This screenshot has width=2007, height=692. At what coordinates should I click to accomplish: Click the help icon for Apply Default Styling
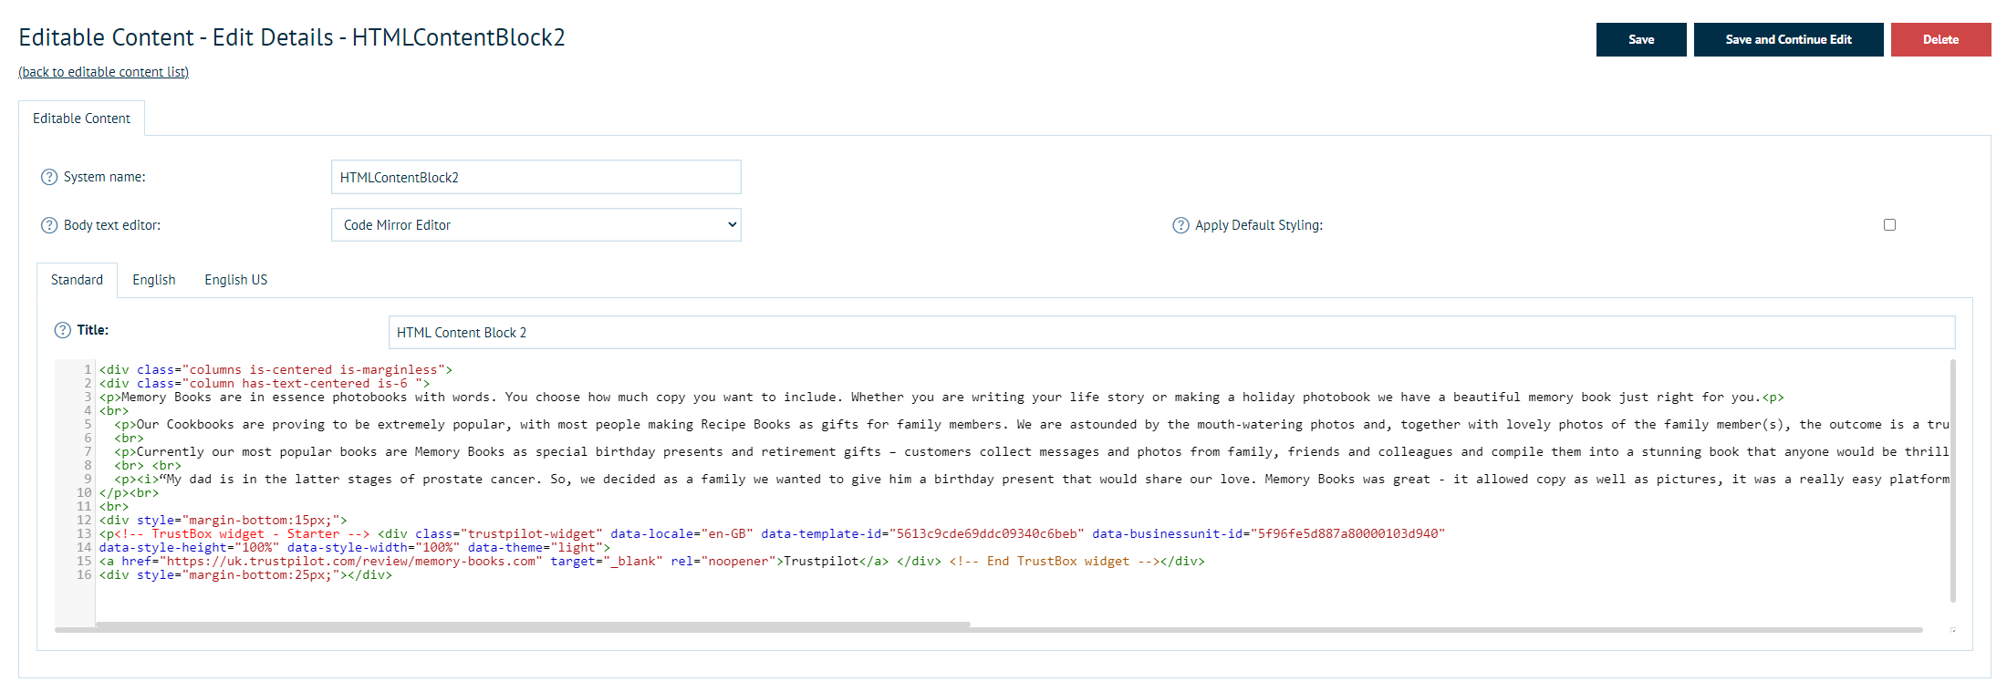1180,225
